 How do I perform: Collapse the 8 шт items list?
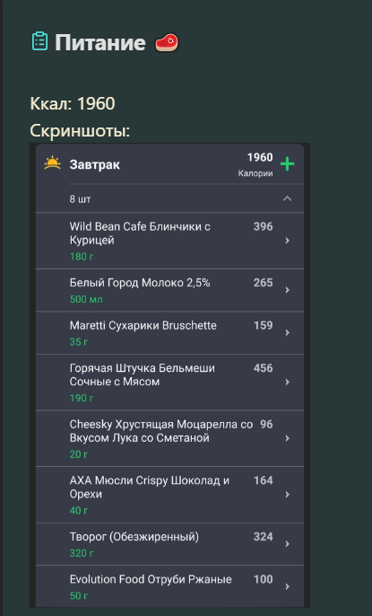click(288, 198)
